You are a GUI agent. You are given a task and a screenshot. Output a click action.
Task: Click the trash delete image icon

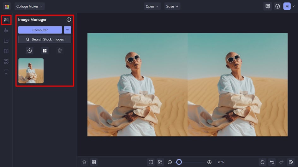60,51
